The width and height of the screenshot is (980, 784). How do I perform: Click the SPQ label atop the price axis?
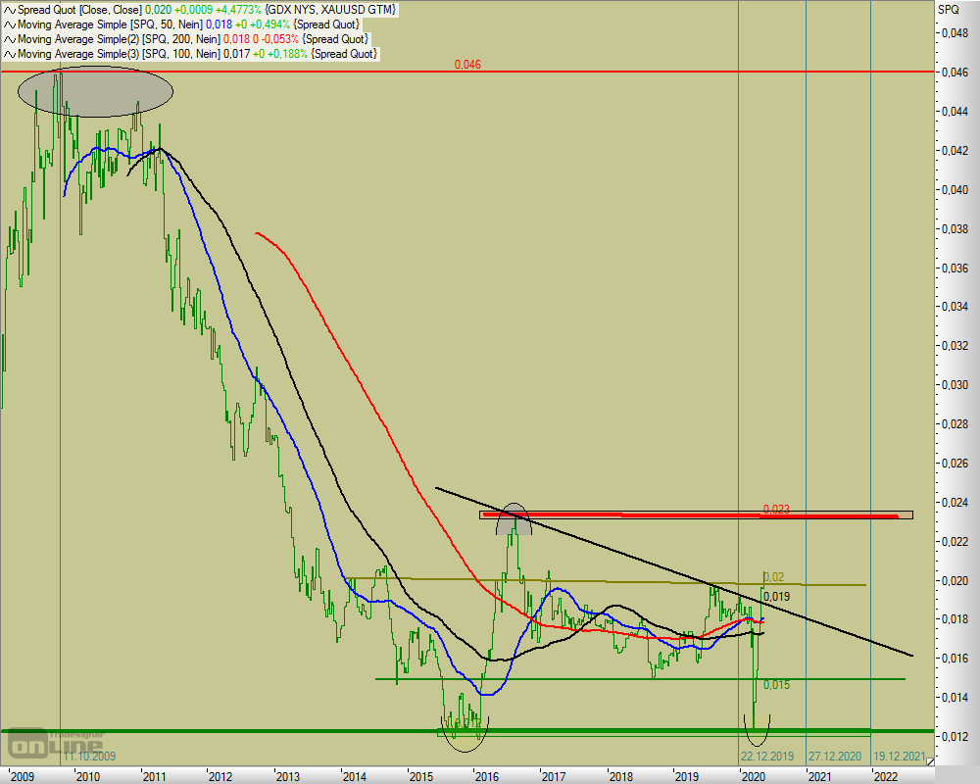point(948,10)
